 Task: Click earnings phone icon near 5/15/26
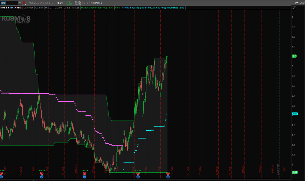(168, 173)
